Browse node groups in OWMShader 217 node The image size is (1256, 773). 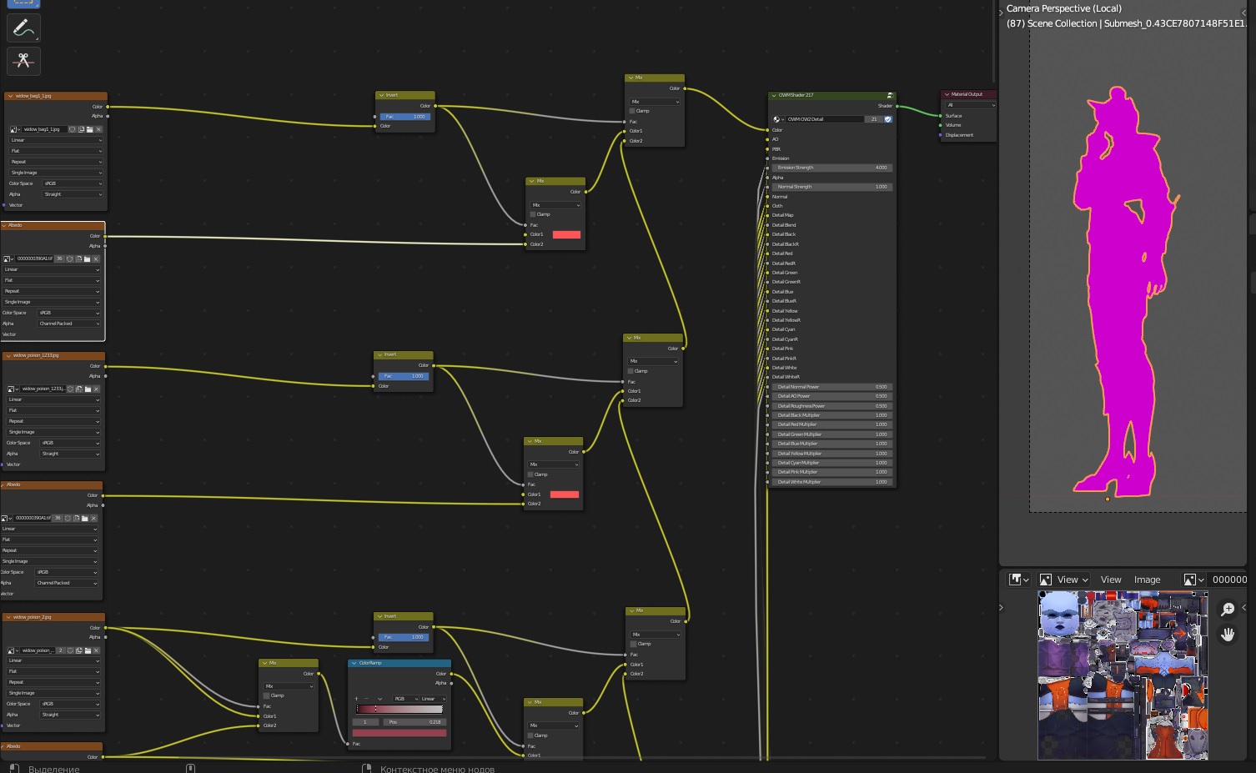pos(777,119)
